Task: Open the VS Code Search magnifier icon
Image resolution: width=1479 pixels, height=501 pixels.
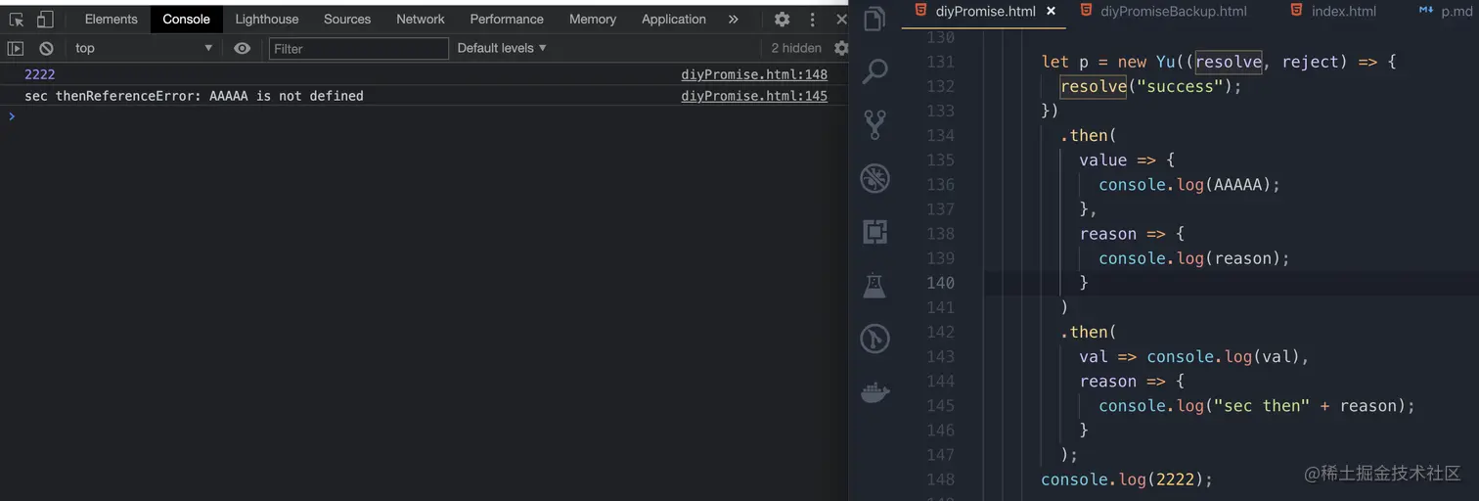Action: 874,70
